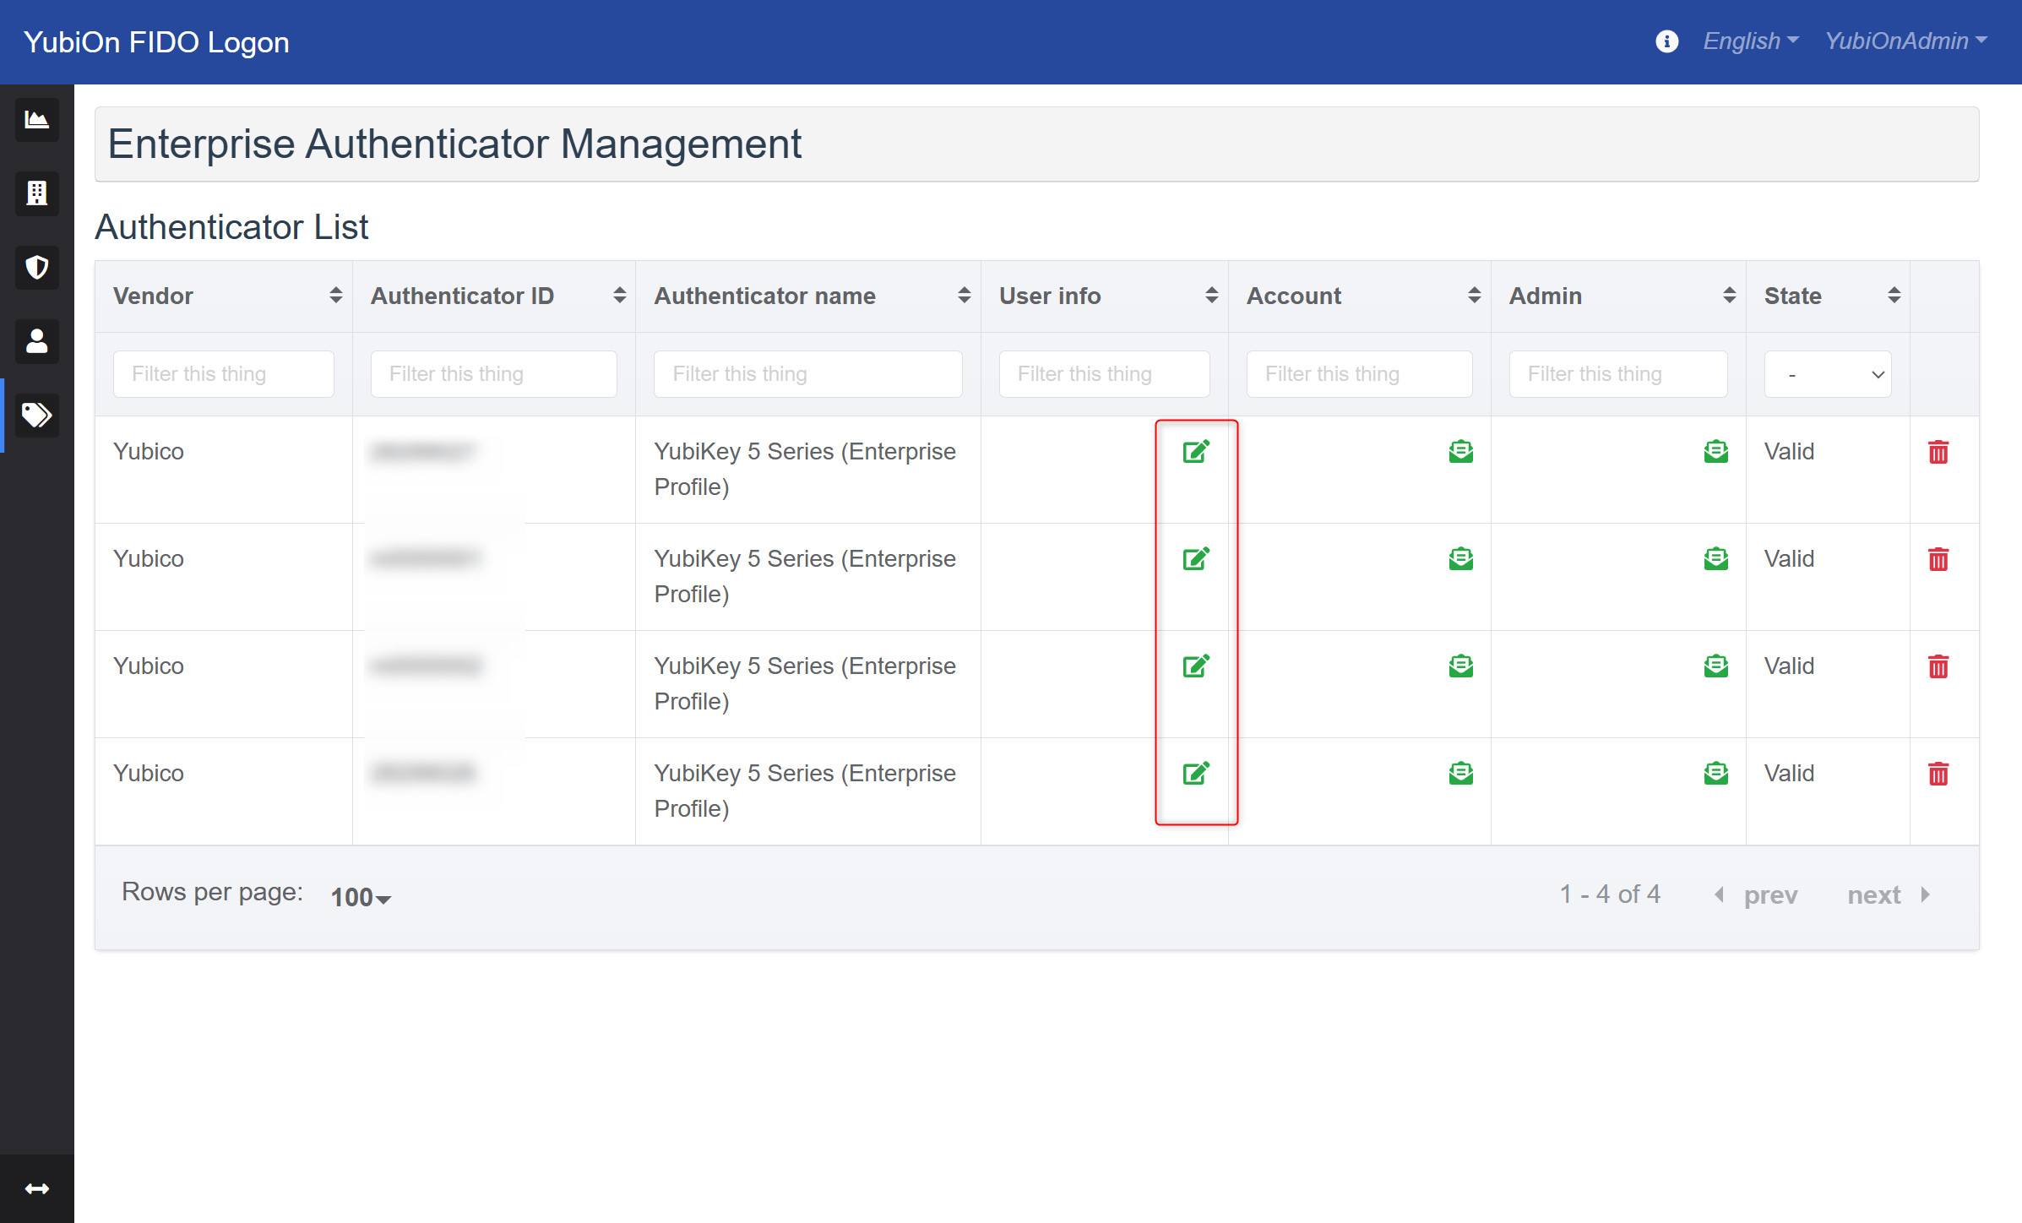Click the Account filter field
The width and height of the screenshot is (2022, 1223).
coord(1360,374)
